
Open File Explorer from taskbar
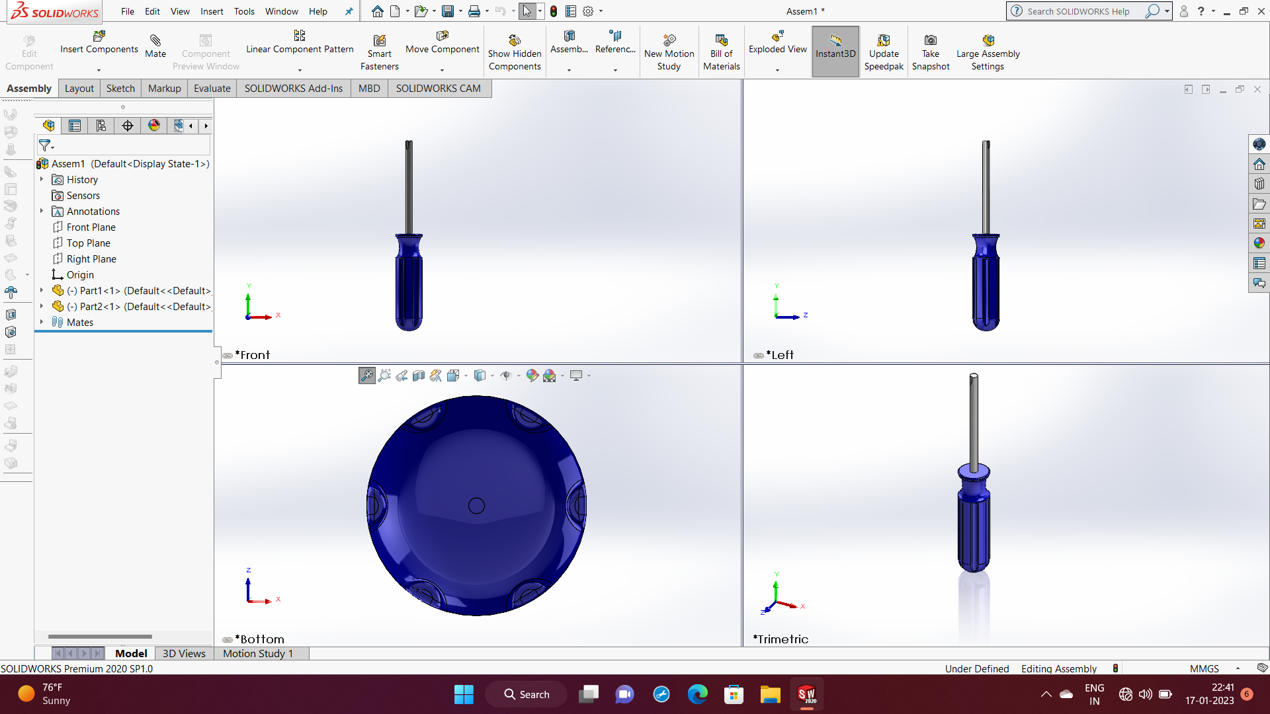(770, 694)
